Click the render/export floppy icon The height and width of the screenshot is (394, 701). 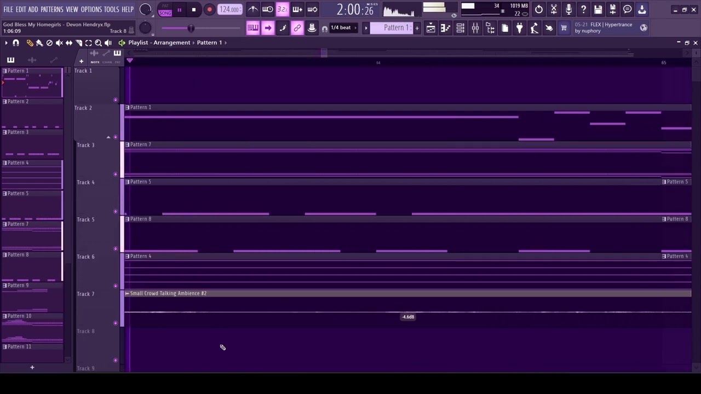(613, 9)
